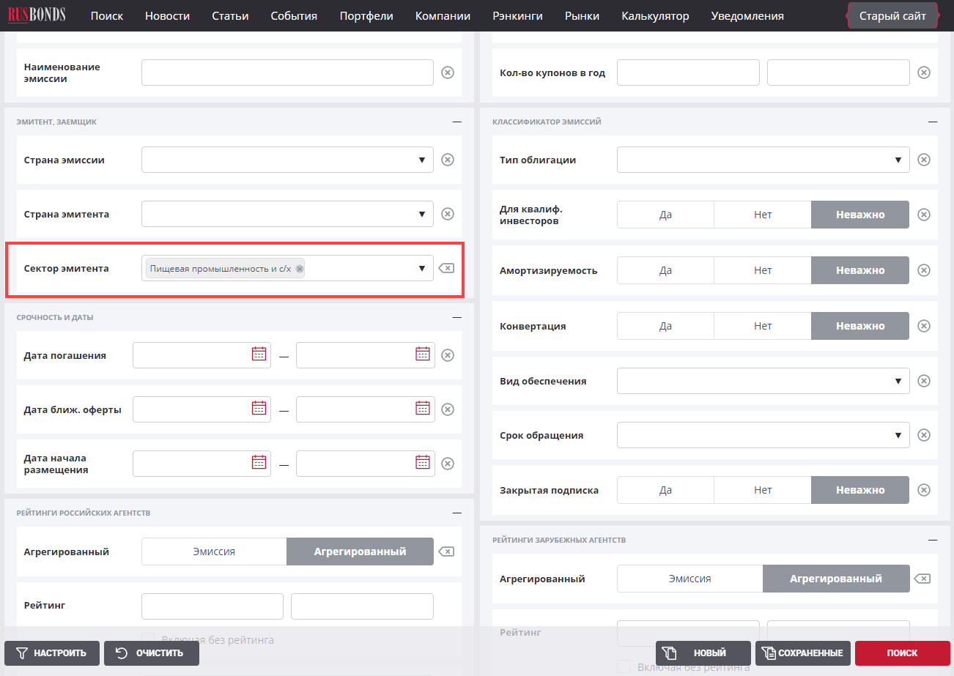Select 'Нет' for Амортизируемость
The image size is (954, 676).
[x=762, y=270]
